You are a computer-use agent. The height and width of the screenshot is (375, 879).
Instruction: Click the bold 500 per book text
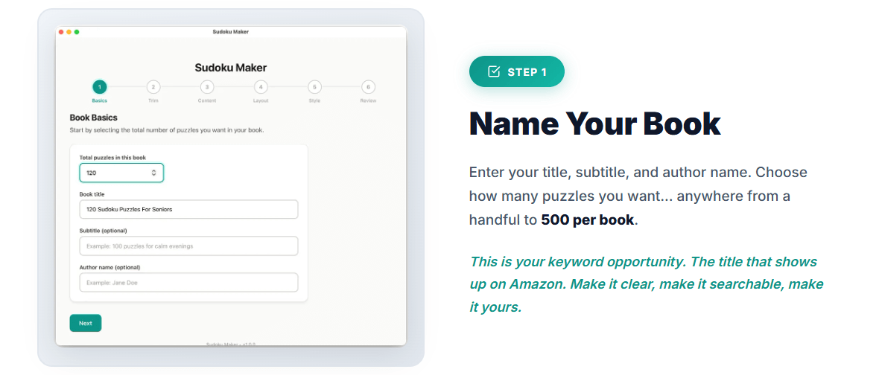[587, 220]
